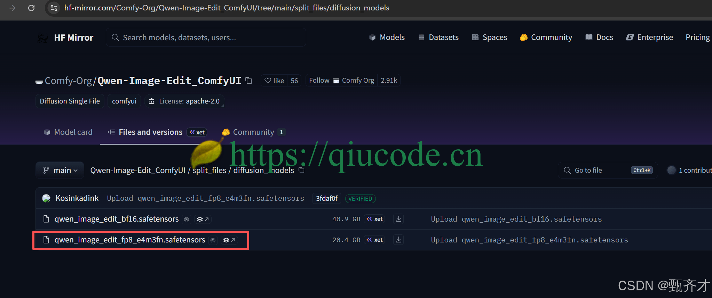Switch to the repository Community tab

[x=253, y=132]
